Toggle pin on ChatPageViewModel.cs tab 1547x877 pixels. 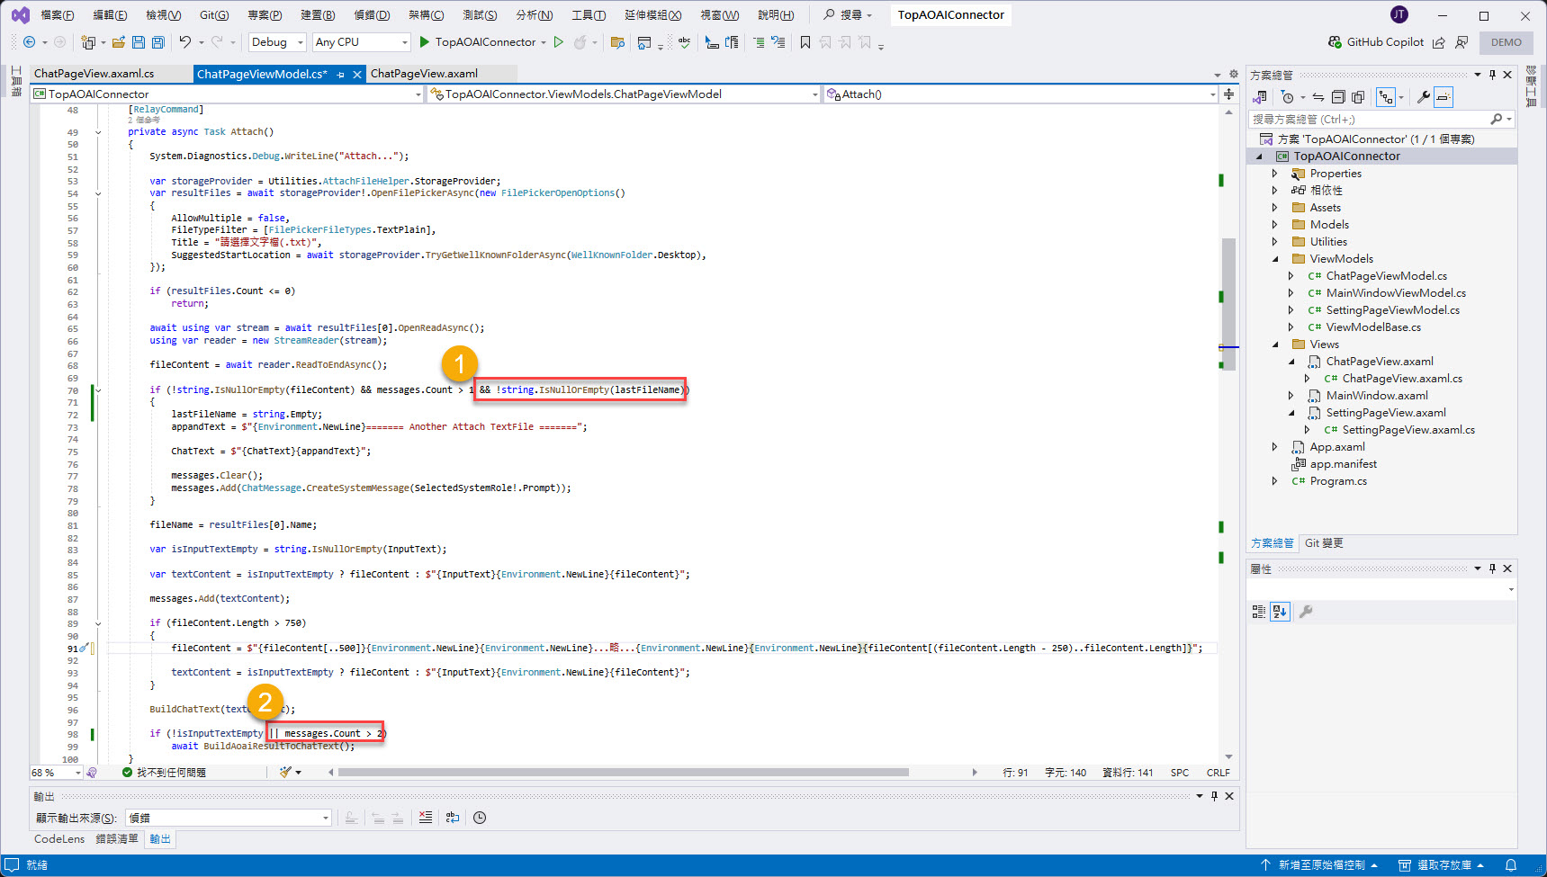341,75
